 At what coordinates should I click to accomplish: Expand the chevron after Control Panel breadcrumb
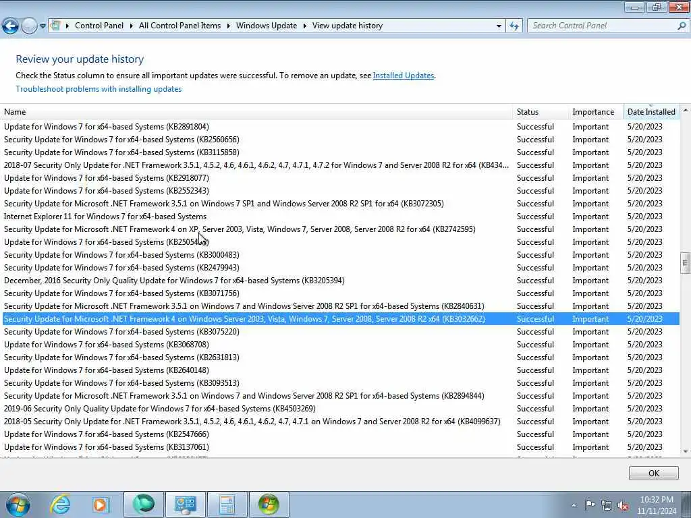(132, 26)
